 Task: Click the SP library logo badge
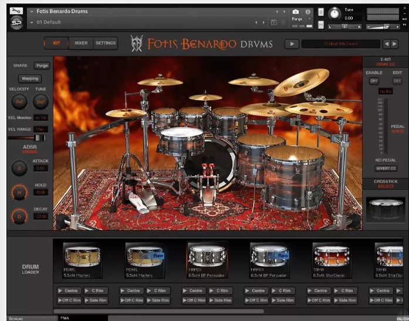click(16, 23)
